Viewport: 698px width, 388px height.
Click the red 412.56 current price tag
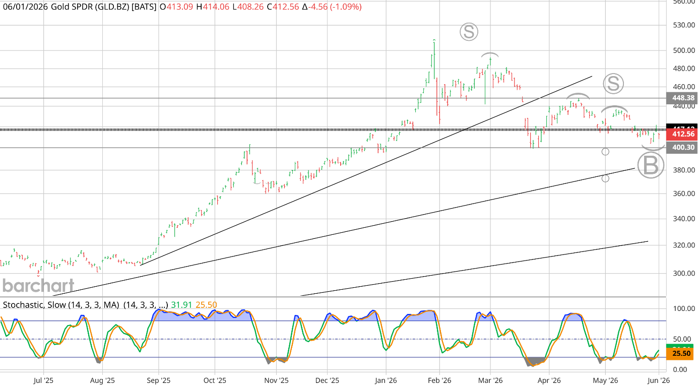pyautogui.click(x=681, y=134)
